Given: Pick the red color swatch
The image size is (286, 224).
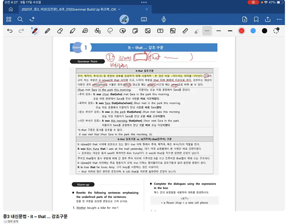Looking at the screenshot, I should click(x=242, y=31).
